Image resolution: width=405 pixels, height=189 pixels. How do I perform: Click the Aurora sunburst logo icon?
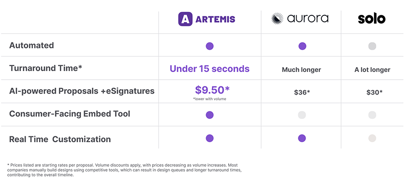(277, 18)
